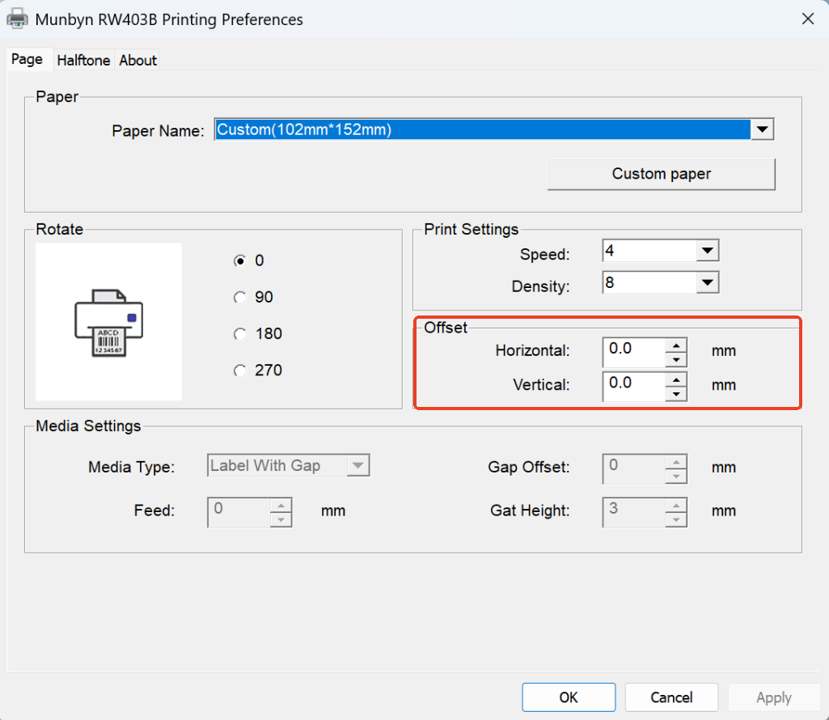Open the Paper Name dropdown arrow
This screenshot has height=720, width=829.
pyautogui.click(x=762, y=129)
